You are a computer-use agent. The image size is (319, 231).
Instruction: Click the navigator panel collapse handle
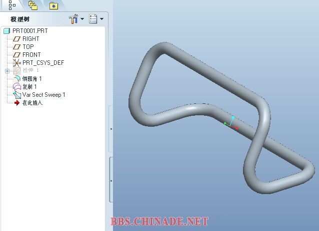[x=111, y=129]
